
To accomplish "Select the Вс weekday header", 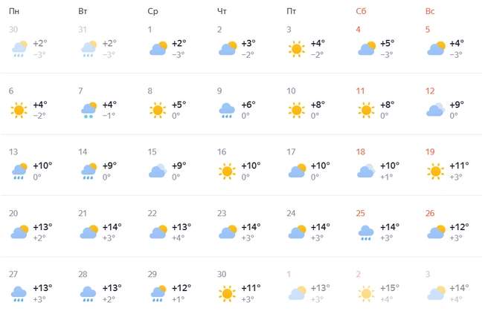I will 430,11.
